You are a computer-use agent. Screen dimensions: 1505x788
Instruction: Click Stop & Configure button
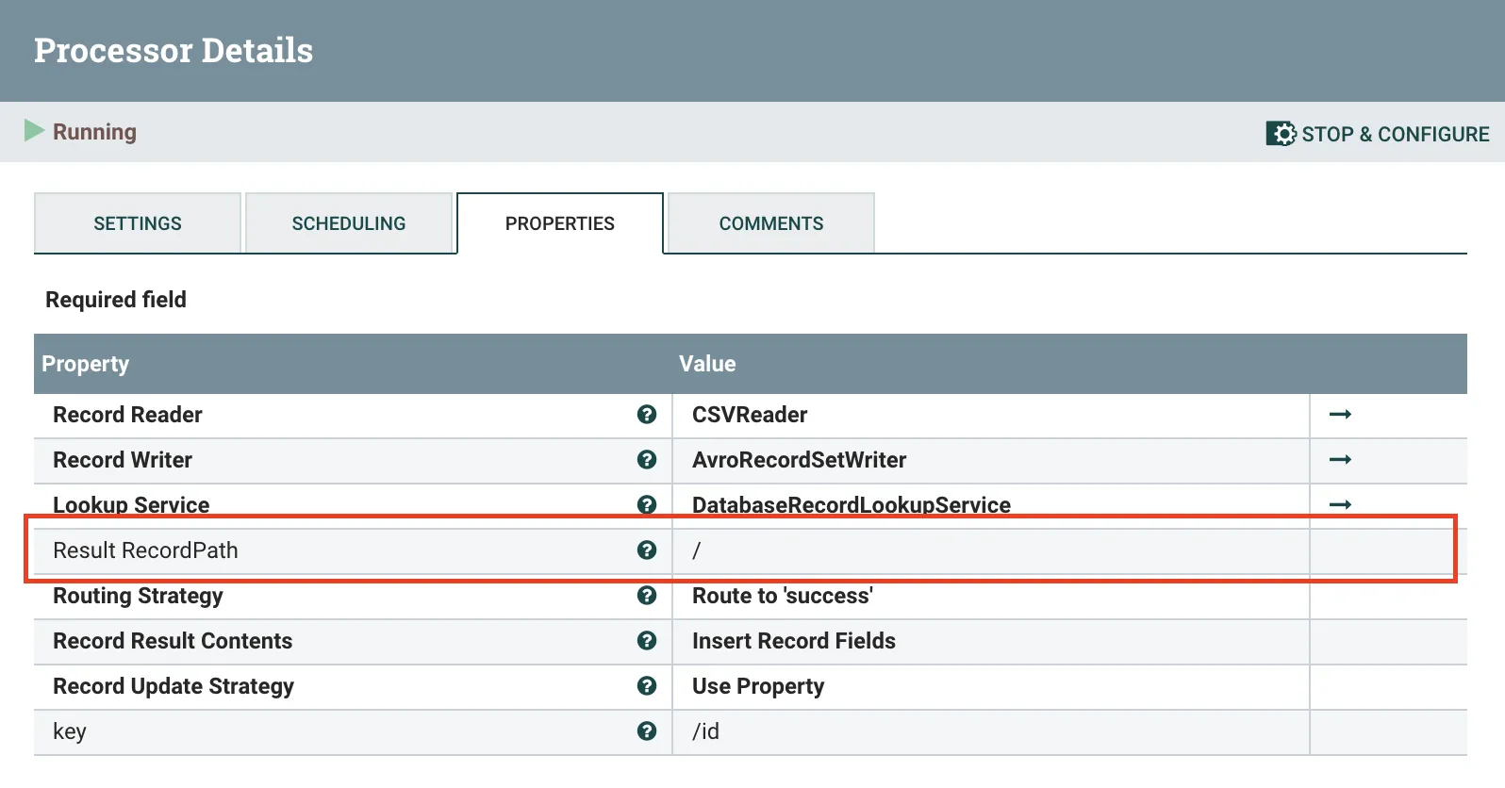pyautogui.click(x=1378, y=134)
